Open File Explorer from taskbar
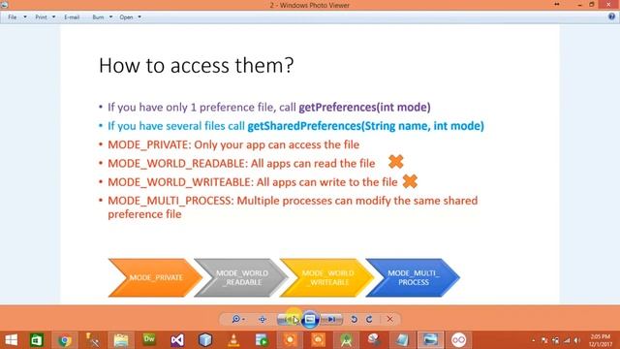This screenshot has height=349, width=620. [x=121, y=340]
